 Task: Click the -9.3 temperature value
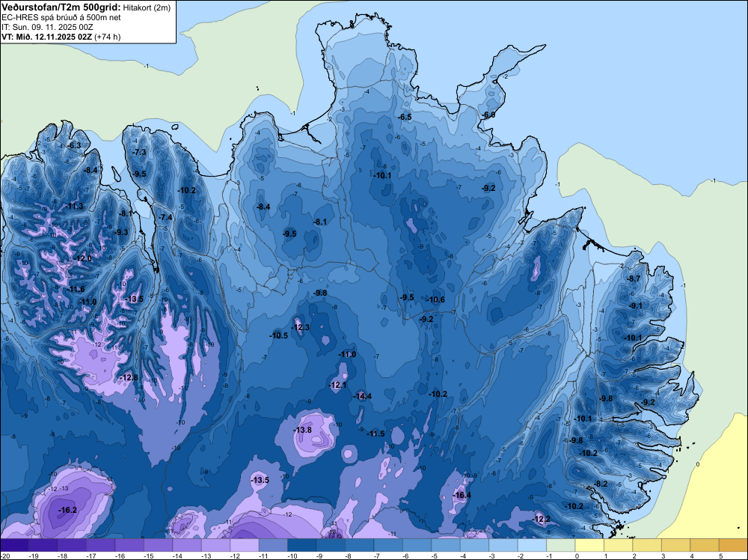point(120,233)
